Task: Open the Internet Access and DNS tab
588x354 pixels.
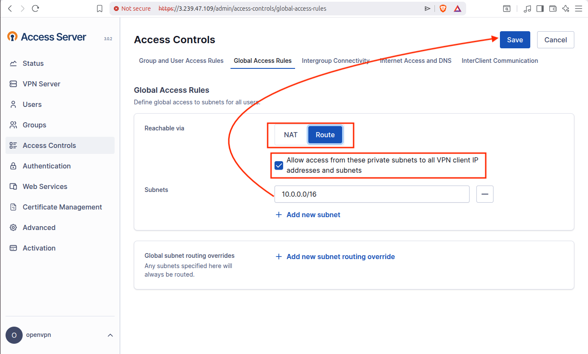Action: (x=415, y=61)
